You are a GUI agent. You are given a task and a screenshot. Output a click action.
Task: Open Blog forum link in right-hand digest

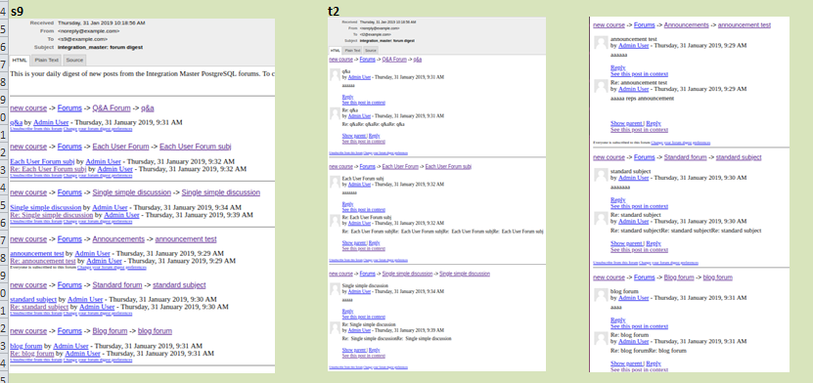(679, 277)
